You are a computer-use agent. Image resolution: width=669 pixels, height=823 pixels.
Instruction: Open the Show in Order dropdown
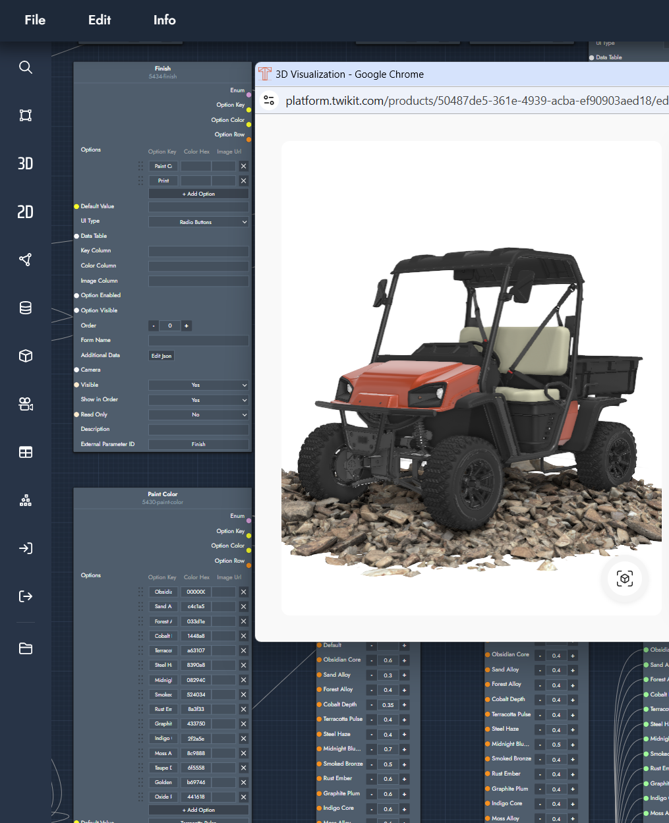(198, 400)
